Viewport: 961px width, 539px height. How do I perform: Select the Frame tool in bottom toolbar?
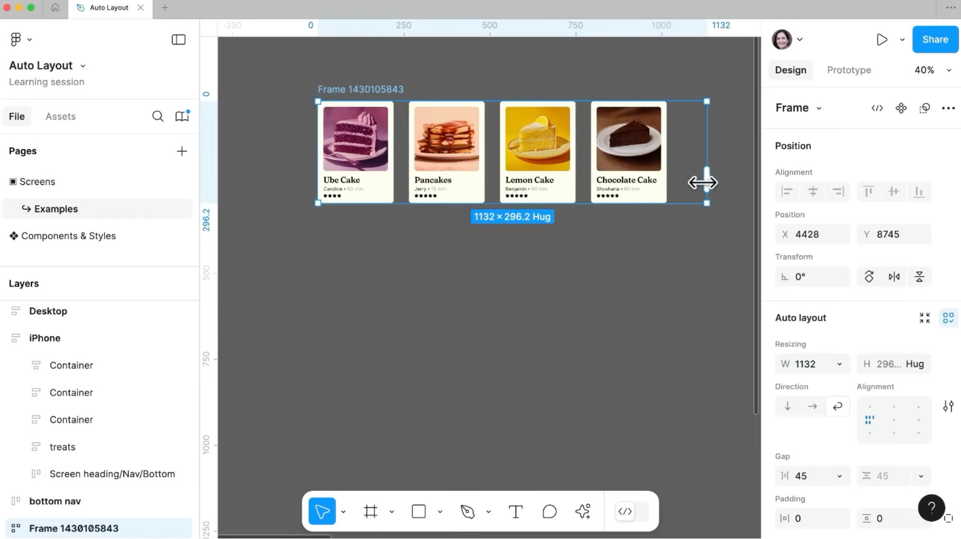(370, 511)
